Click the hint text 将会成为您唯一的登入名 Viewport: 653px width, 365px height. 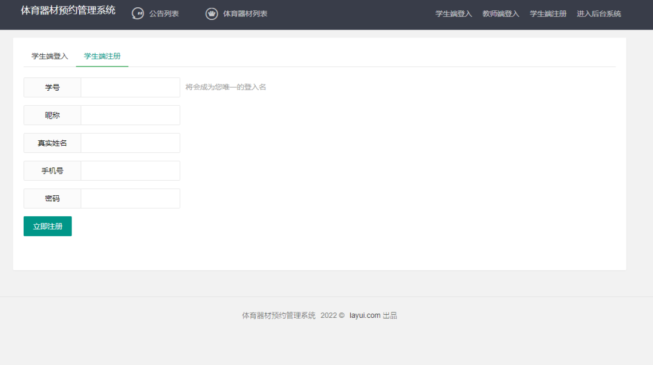pyautogui.click(x=226, y=87)
